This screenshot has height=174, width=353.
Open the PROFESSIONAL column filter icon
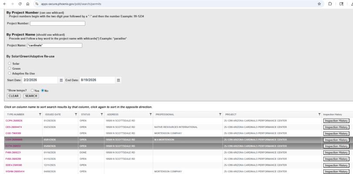tap(220, 114)
